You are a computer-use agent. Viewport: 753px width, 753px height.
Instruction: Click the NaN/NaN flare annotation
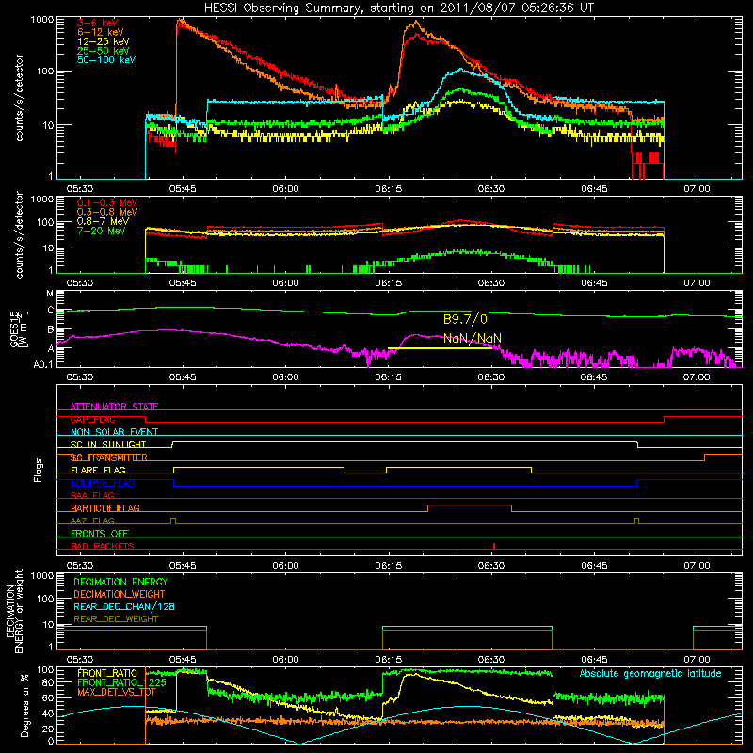coord(473,338)
